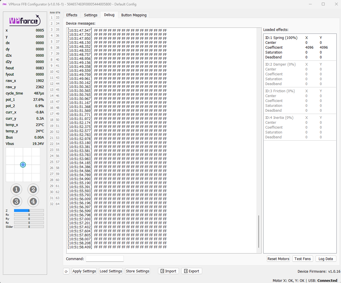This screenshot has width=341, height=283.
Task: Select the ID:2 Damper (0%) effect header
Action: tap(280, 64)
